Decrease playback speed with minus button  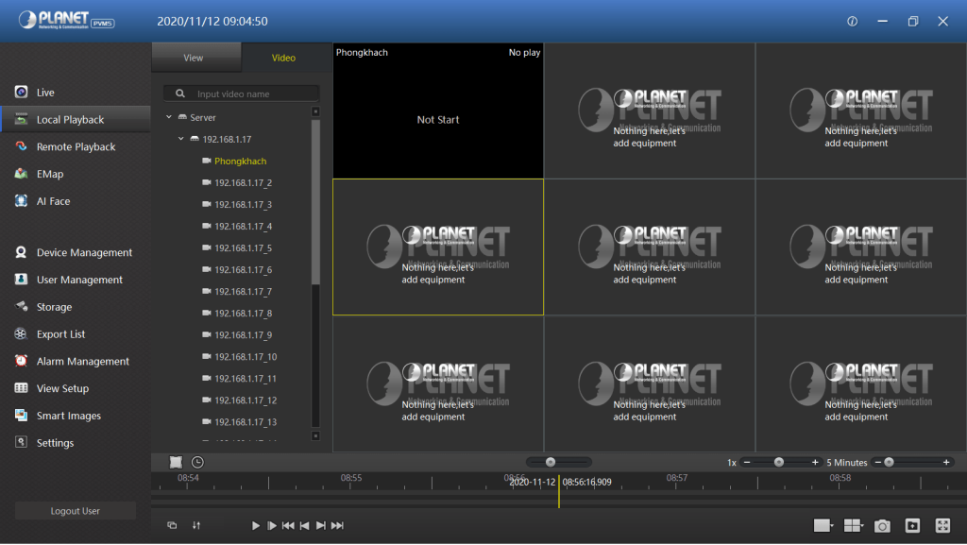(747, 462)
